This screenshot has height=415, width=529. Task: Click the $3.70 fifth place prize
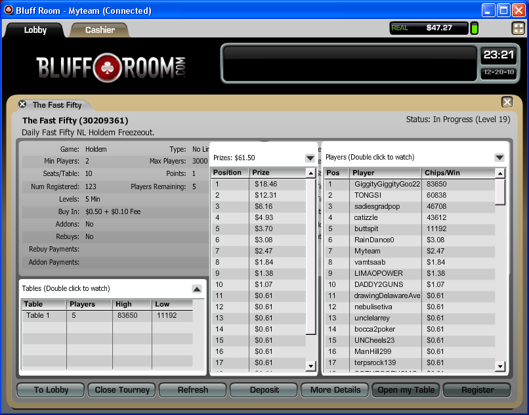pyautogui.click(x=264, y=229)
